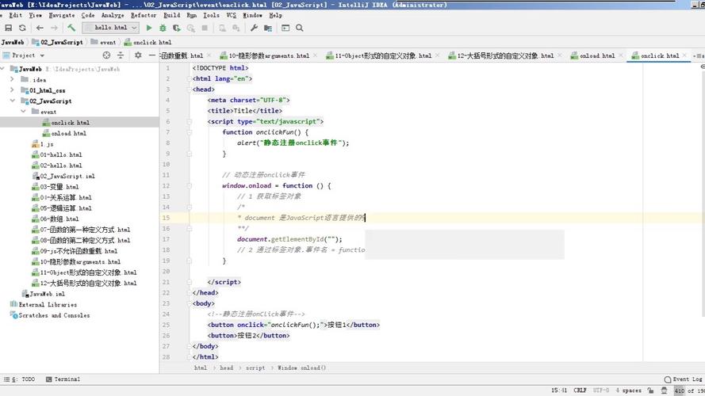Click the event breadcrumb in navigation bar
The width and height of the screenshot is (705, 396).
108,42
